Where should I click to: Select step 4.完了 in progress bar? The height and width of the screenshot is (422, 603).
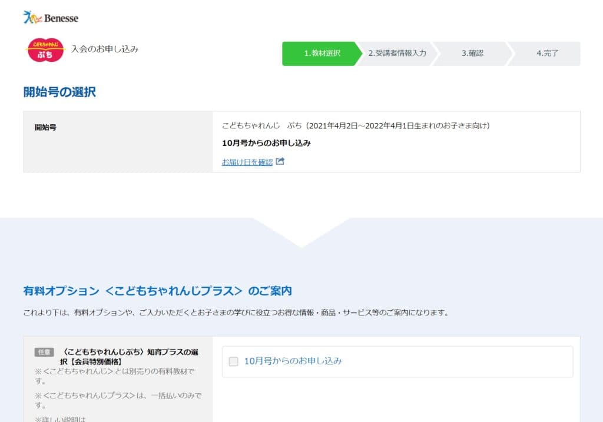pyautogui.click(x=547, y=54)
